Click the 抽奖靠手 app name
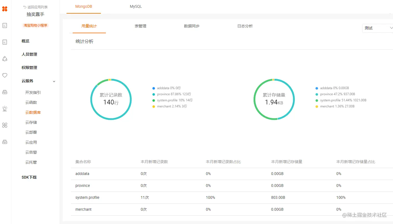Screen dimensions: 393x224 coord(35,14)
